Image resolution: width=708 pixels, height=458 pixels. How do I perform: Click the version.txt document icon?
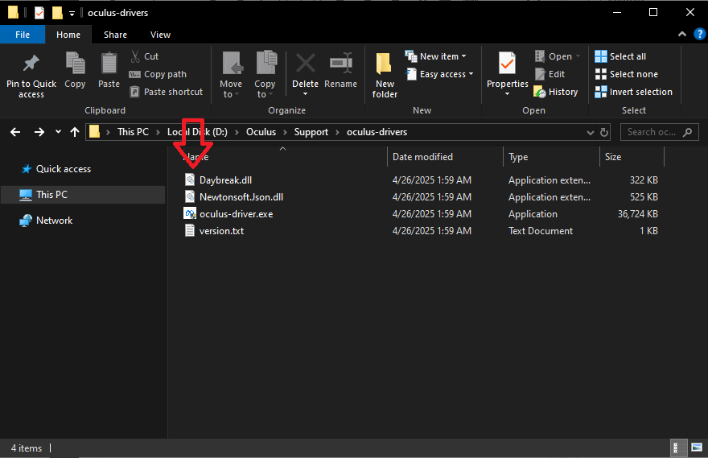(x=190, y=231)
